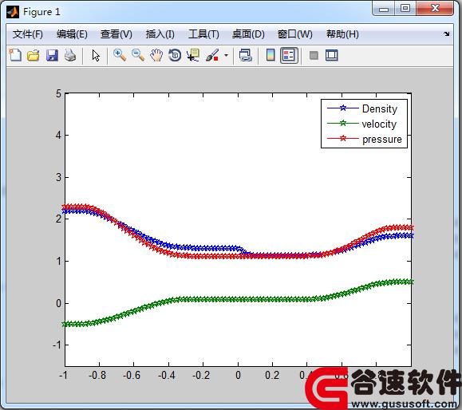The height and width of the screenshot is (410, 462).
Task: Toggle the Brush data tool
Action: [212, 55]
